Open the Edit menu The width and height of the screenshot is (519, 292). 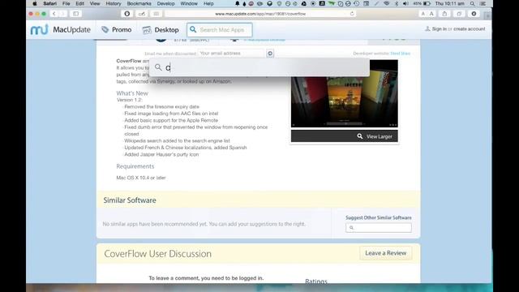coord(79,3)
